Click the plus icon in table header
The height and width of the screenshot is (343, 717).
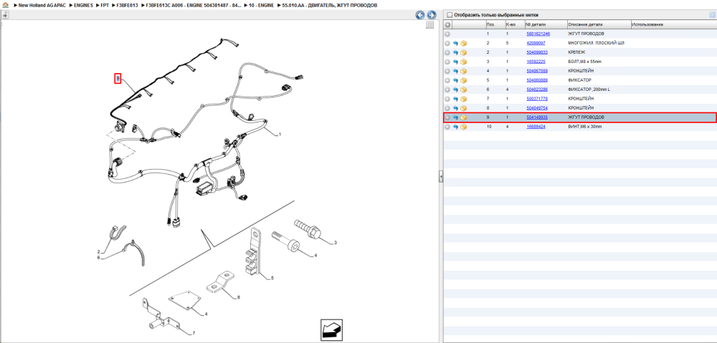point(447,24)
